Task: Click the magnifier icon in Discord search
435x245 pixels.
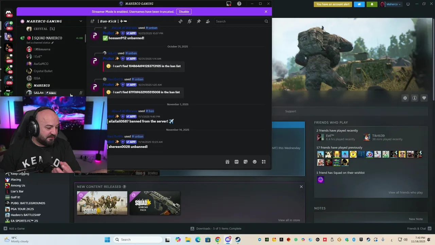Action: (x=266, y=21)
